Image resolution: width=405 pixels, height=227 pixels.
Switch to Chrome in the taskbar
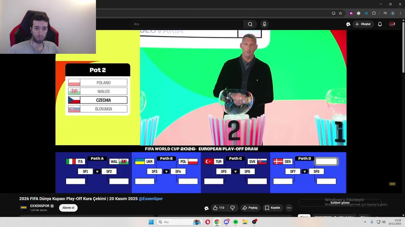[217, 222]
